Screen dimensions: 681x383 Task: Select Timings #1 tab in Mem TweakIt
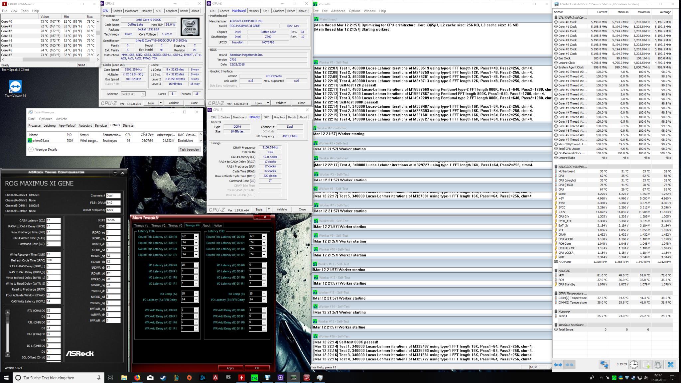(x=141, y=225)
